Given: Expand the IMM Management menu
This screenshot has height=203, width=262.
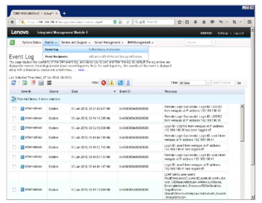Looking at the screenshot, I should tap(140, 43).
